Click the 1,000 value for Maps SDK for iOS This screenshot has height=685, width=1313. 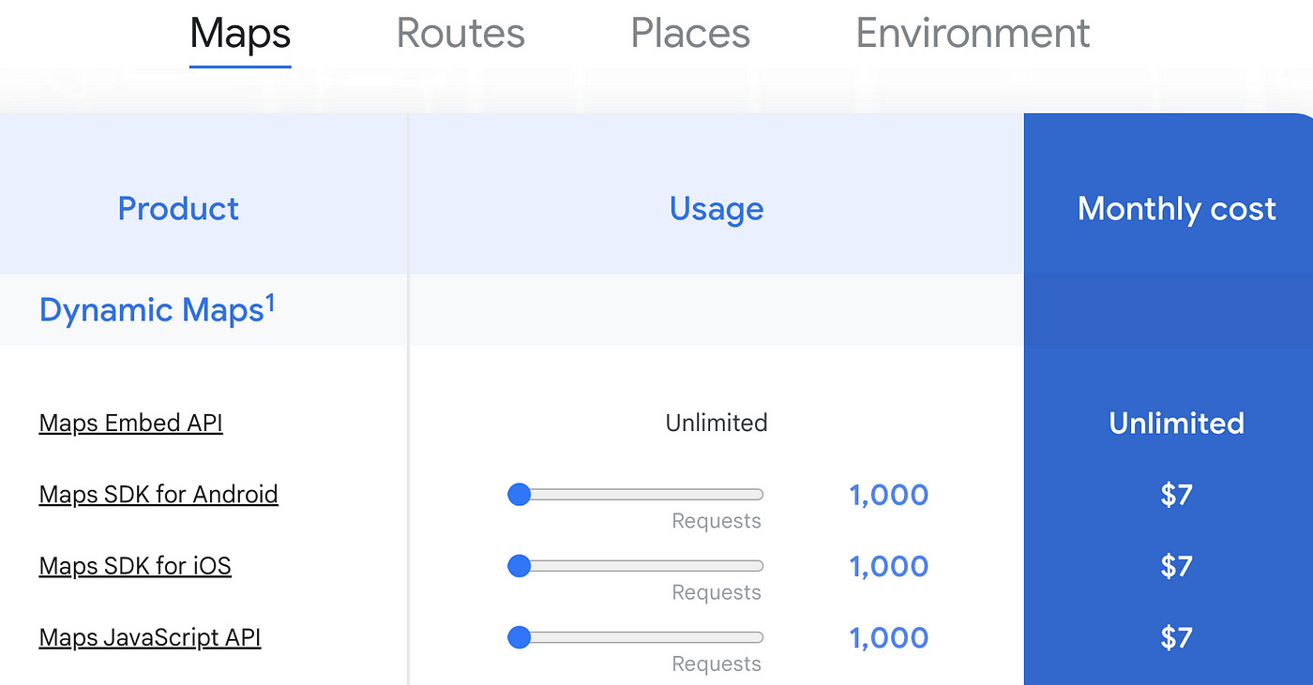(x=889, y=566)
